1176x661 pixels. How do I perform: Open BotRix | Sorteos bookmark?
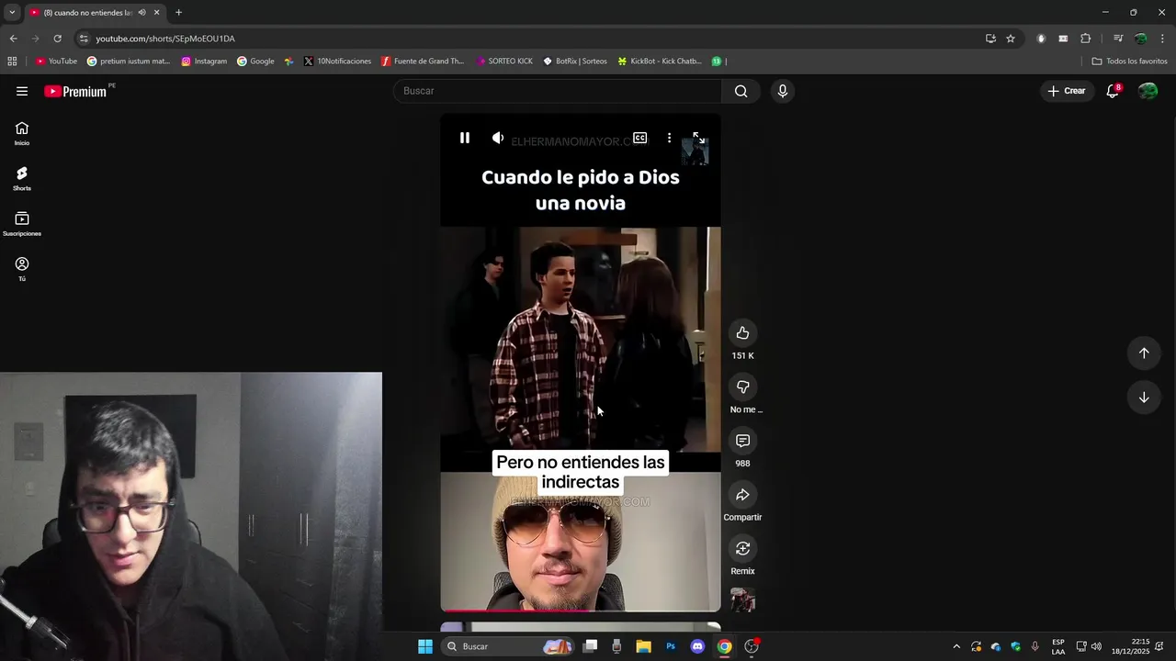click(x=575, y=62)
